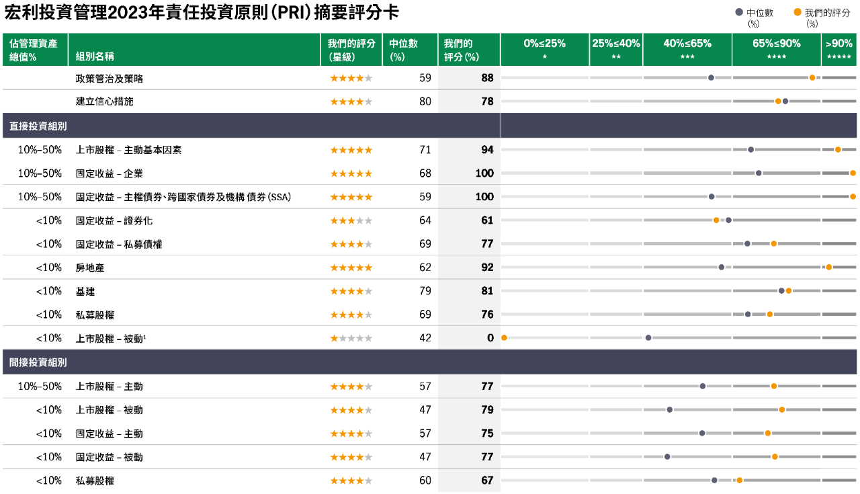Select the five-star rating for 固定收益 – 企業
Viewport: 860px width, 494px height.
(351, 173)
